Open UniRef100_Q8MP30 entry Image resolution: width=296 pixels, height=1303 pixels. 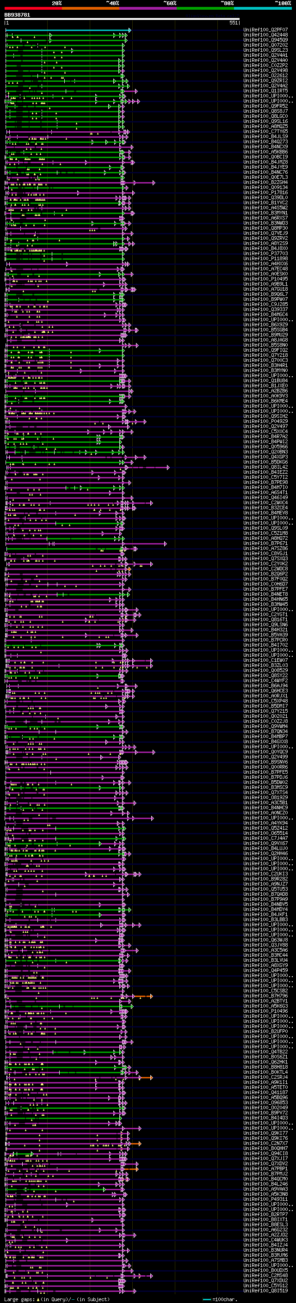tap(265, 228)
